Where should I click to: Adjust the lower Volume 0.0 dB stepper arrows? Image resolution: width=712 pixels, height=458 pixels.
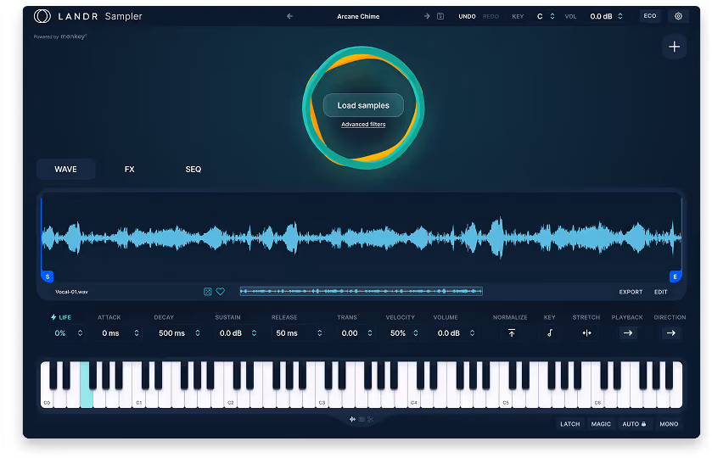point(472,333)
